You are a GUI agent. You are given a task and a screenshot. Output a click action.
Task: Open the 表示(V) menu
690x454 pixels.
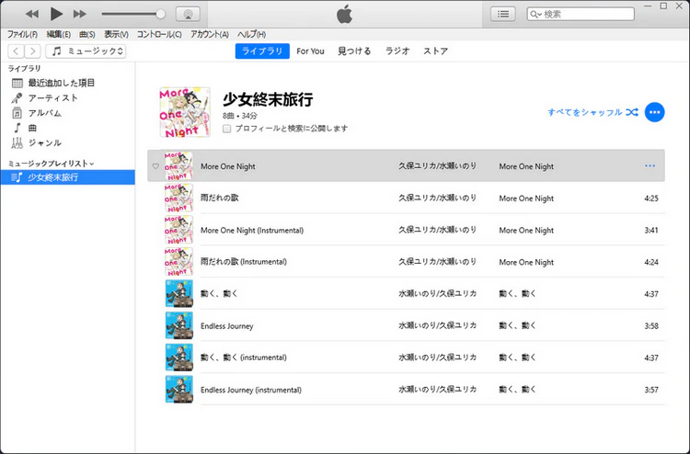pos(116,34)
